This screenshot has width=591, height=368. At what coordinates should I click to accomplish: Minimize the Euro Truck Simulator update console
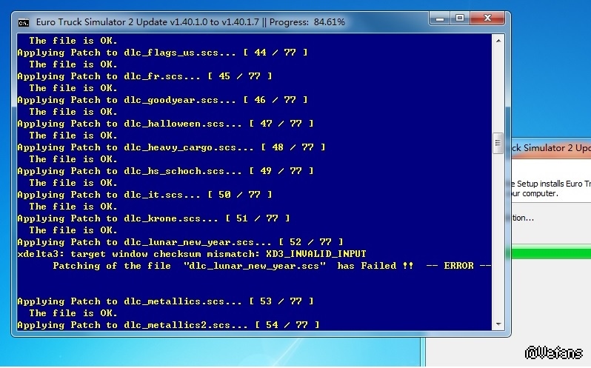(x=440, y=18)
